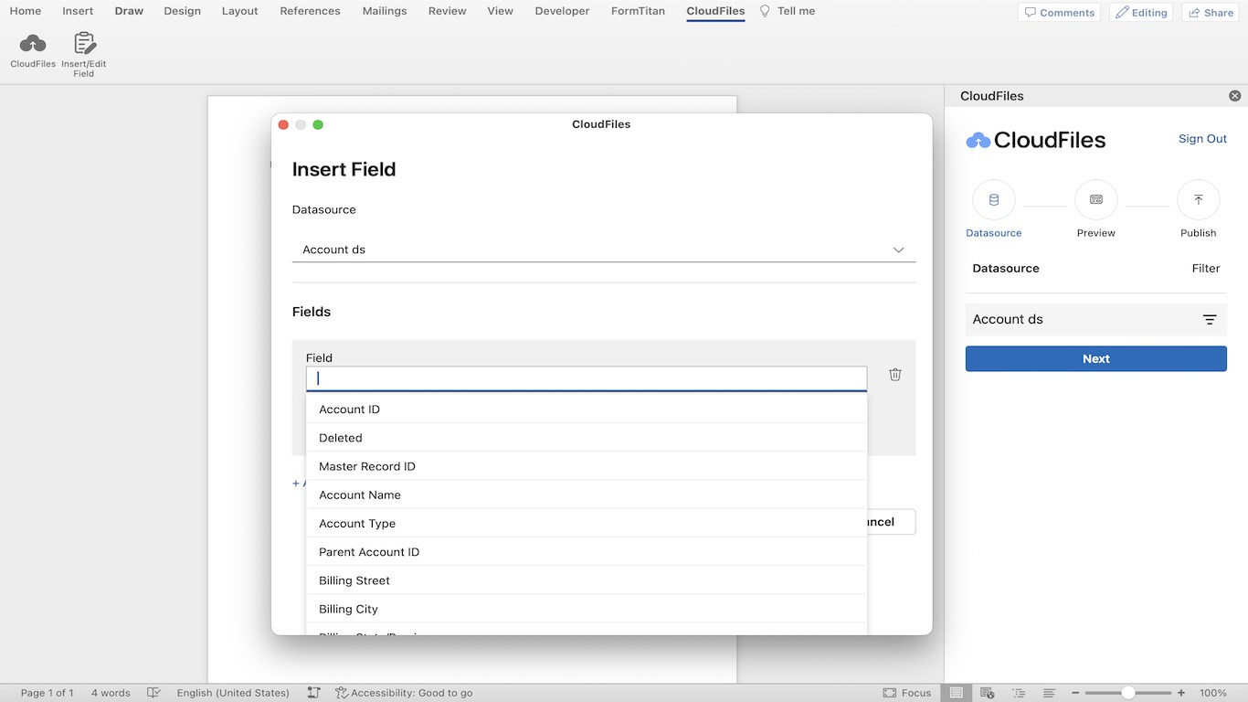Click the Publish step upload icon

1199,199
